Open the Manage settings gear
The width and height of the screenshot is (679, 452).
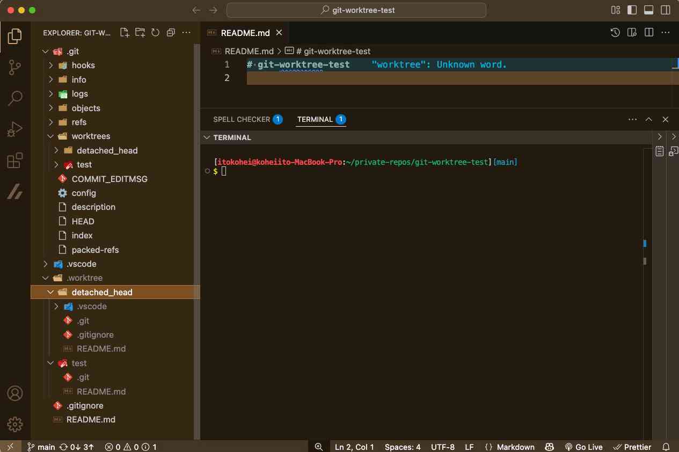pos(15,424)
